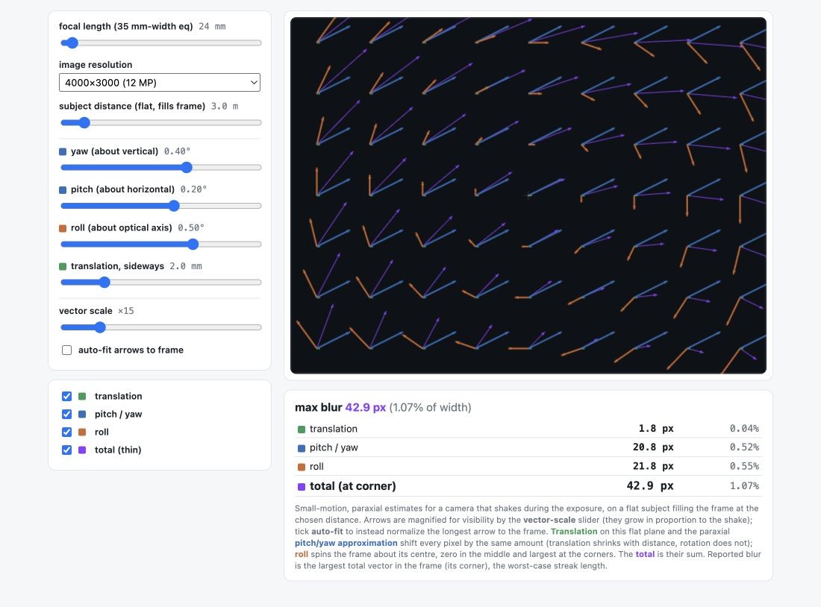Click the blue pitch / yaw swatch in layer list
The image size is (821, 607).
[x=82, y=414]
